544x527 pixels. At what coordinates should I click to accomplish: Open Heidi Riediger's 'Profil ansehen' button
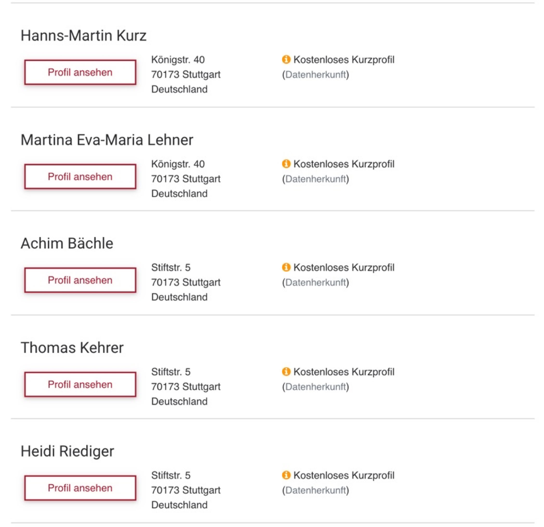[80, 488]
